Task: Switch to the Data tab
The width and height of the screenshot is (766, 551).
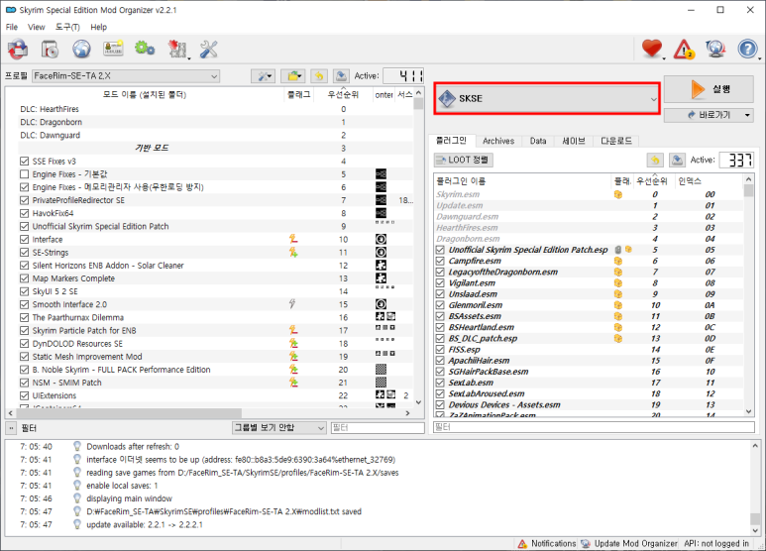Action: point(538,141)
